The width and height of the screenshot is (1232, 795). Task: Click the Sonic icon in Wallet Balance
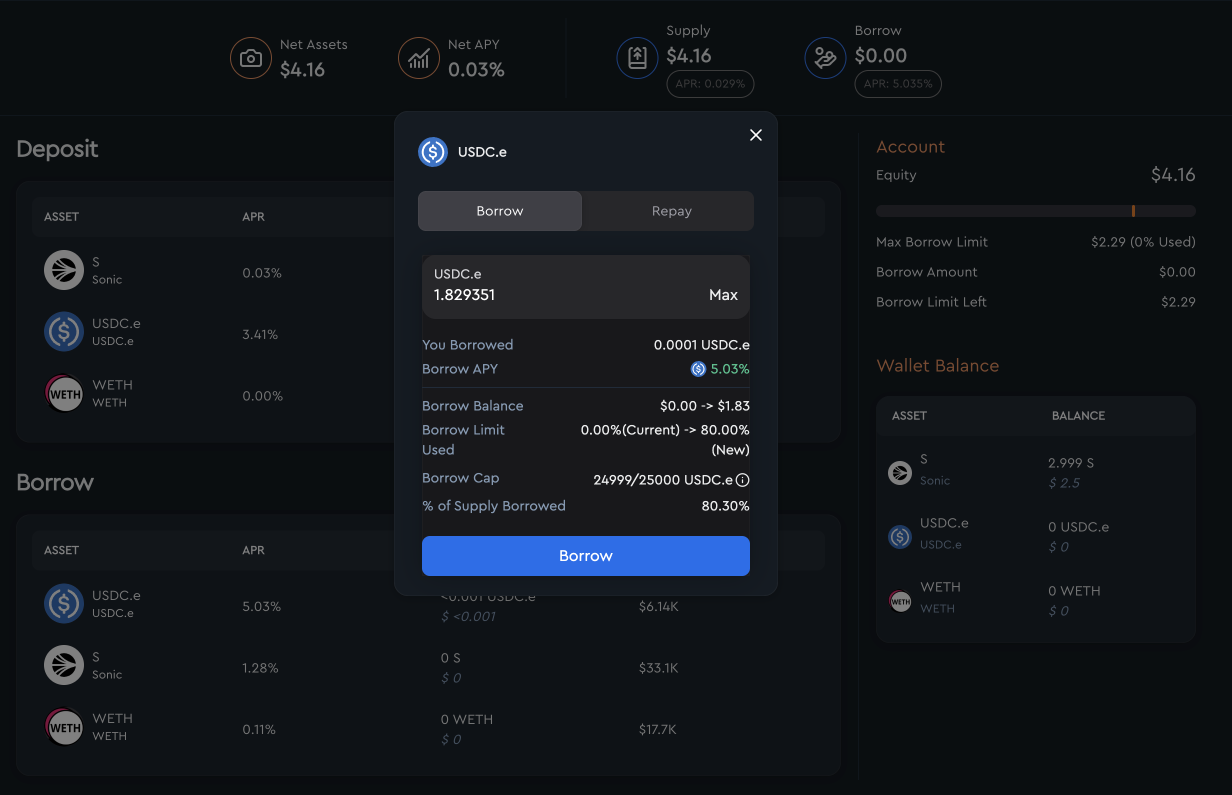899,472
